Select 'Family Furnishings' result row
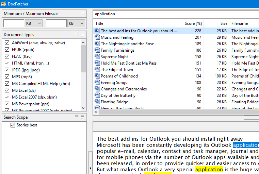This screenshot has width=259, height=174. click(176, 50)
